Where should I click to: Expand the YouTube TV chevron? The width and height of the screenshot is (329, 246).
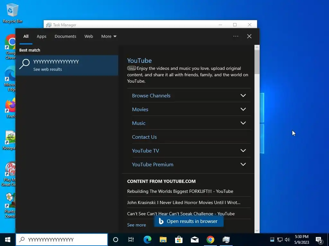pyautogui.click(x=243, y=151)
